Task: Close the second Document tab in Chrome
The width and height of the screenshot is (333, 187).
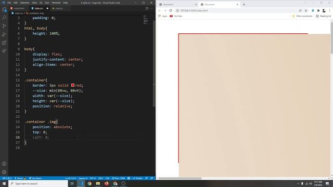Action: [237, 5]
